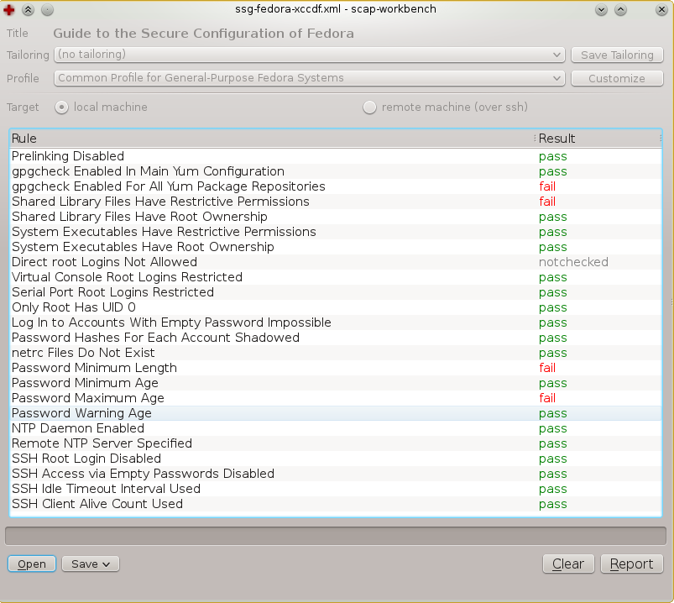
Task: Open the Tailoring dropdown
Action: click(x=309, y=55)
